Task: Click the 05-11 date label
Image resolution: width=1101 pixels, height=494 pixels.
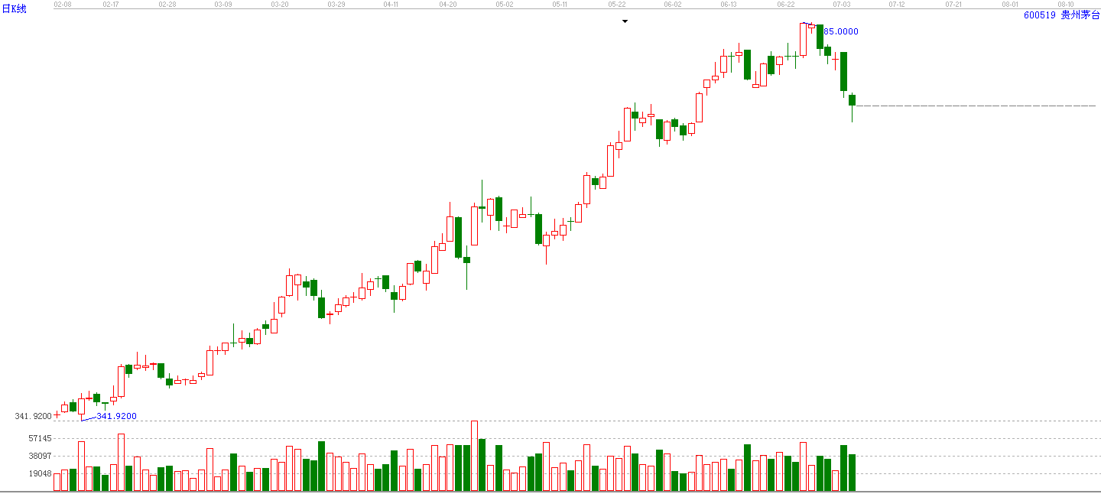Action: pos(560,4)
